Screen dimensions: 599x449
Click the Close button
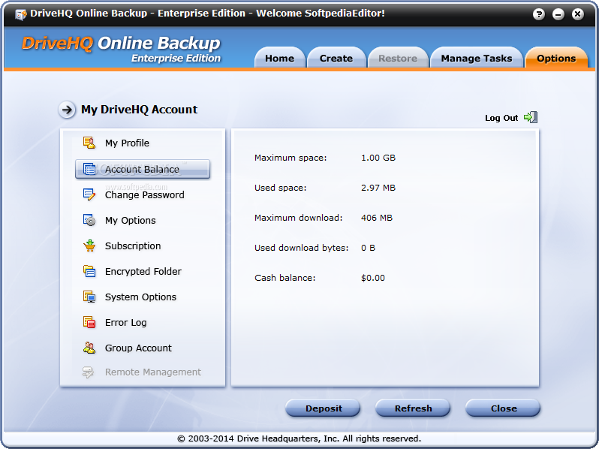coord(503,408)
